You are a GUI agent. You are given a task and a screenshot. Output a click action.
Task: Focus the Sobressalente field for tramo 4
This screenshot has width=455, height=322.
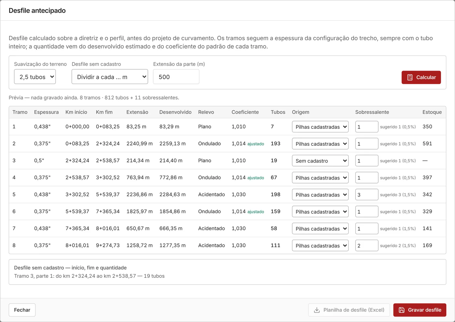[x=367, y=178]
